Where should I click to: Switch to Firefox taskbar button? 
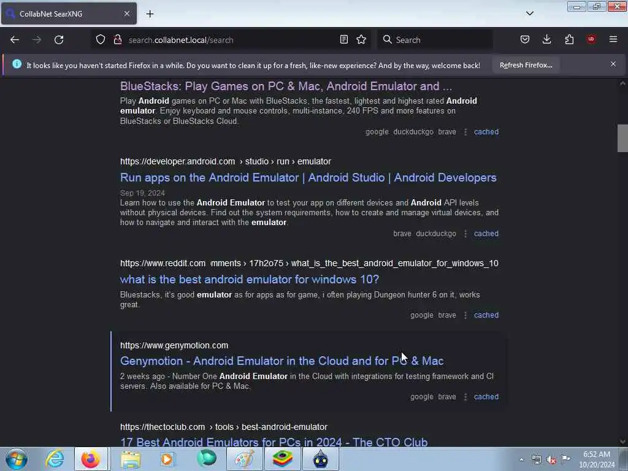[x=91, y=459]
